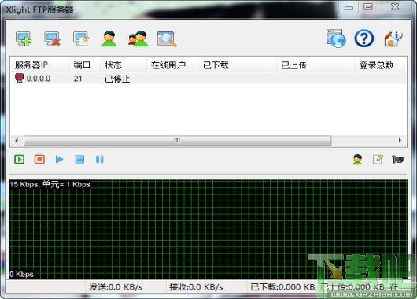The height and width of the screenshot is (299, 417).
Task: Minimize the Xlight FTP window
Action: pos(349,7)
